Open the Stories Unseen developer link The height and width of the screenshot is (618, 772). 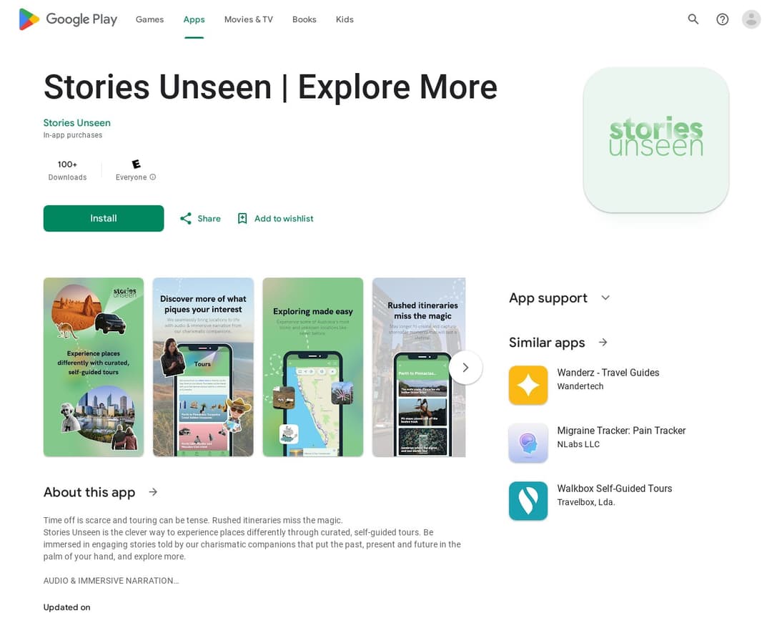(x=76, y=123)
